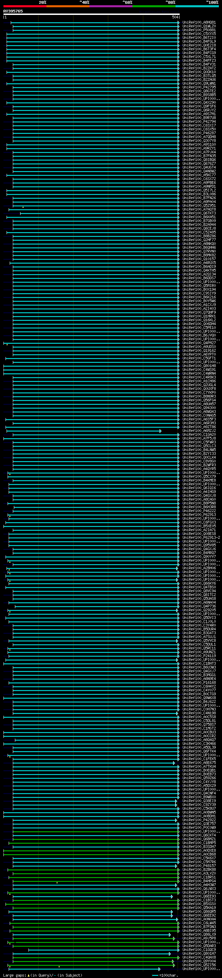
Task: Select hit label UniRef100_Q6EE93
Action: pos(199,896)
